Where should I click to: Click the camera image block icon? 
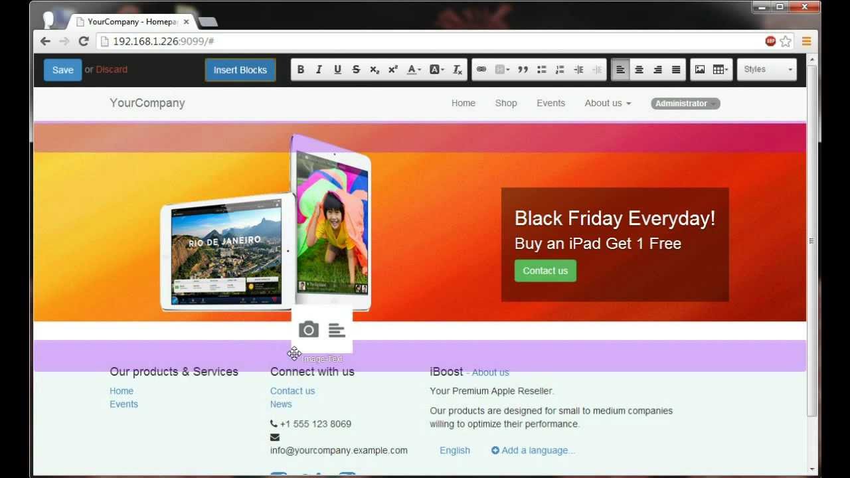[309, 330]
